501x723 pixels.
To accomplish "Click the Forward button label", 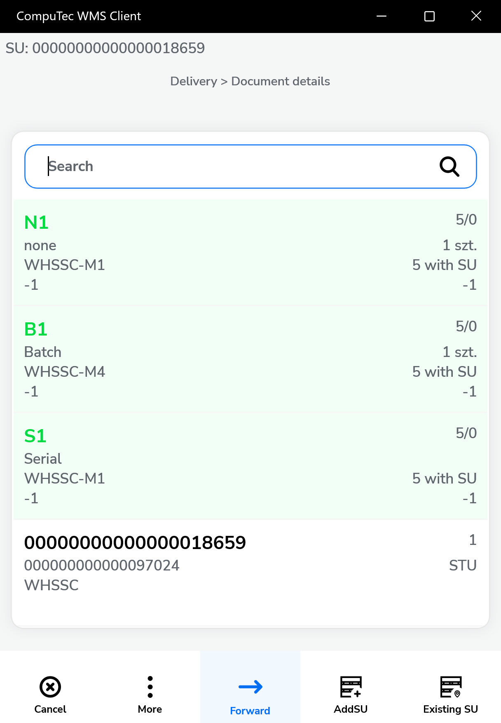I will [250, 711].
